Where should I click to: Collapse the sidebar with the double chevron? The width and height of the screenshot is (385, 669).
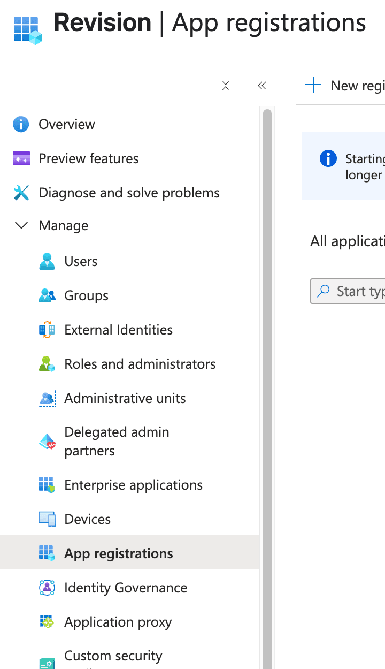(x=262, y=86)
